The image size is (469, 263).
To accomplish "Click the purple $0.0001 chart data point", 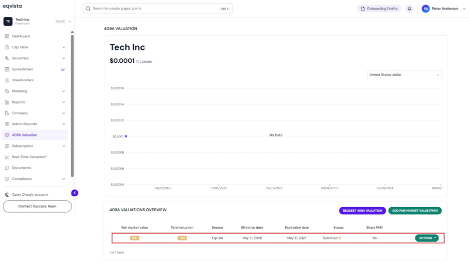I will click(x=126, y=136).
